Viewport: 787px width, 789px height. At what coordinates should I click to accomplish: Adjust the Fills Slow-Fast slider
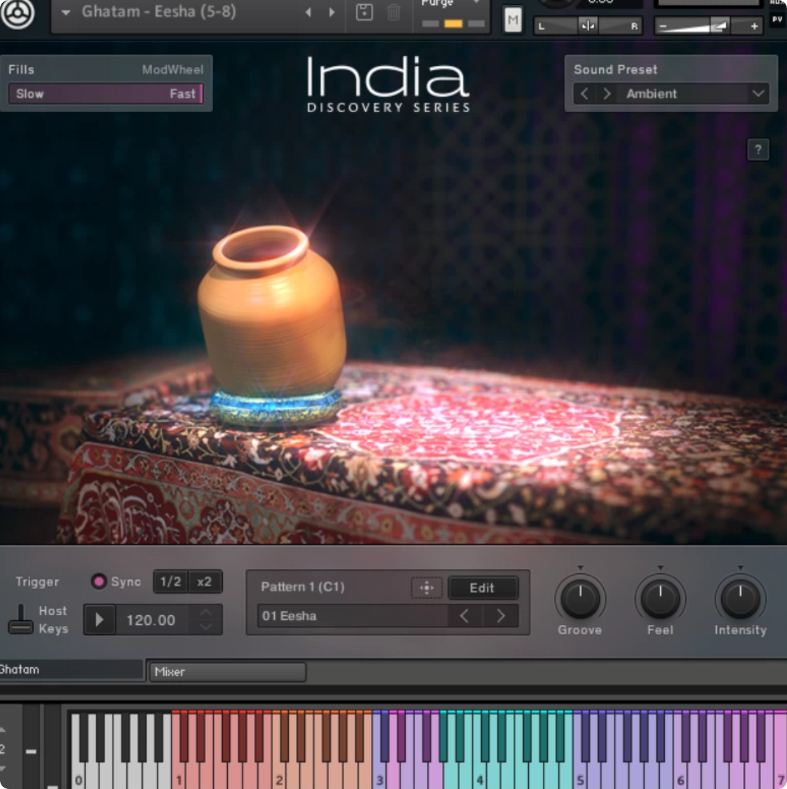pyautogui.click(x=106, y=94)
